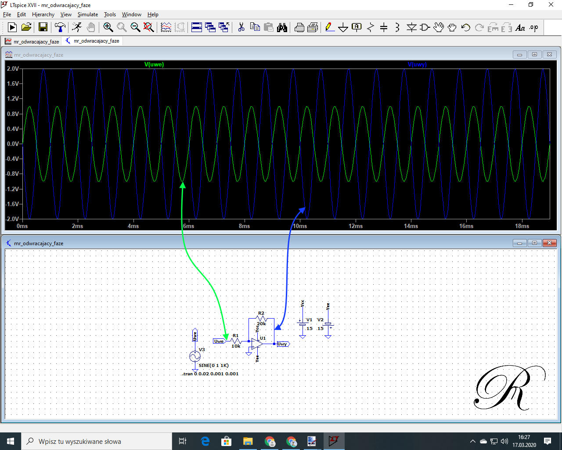Screen dimensions: 562x450
Task: Cut selection with the scissors icon
Action: point(241,27)
